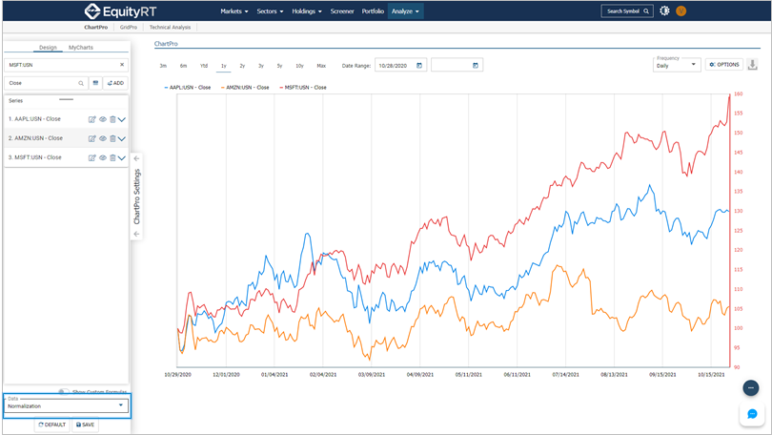
Task: Toggle the theme brightness icon
Action: point(664,10)
